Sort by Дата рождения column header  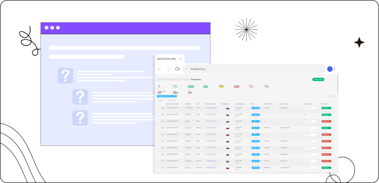pyautogui.click(x=240, y=104)
